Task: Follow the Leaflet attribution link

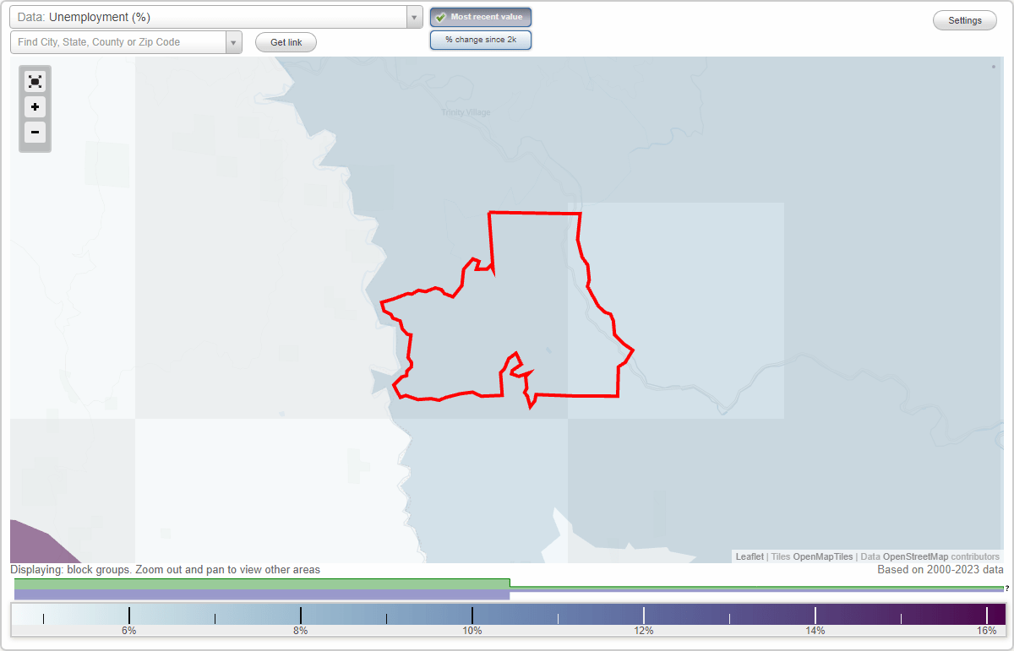Action: point(749,556)
